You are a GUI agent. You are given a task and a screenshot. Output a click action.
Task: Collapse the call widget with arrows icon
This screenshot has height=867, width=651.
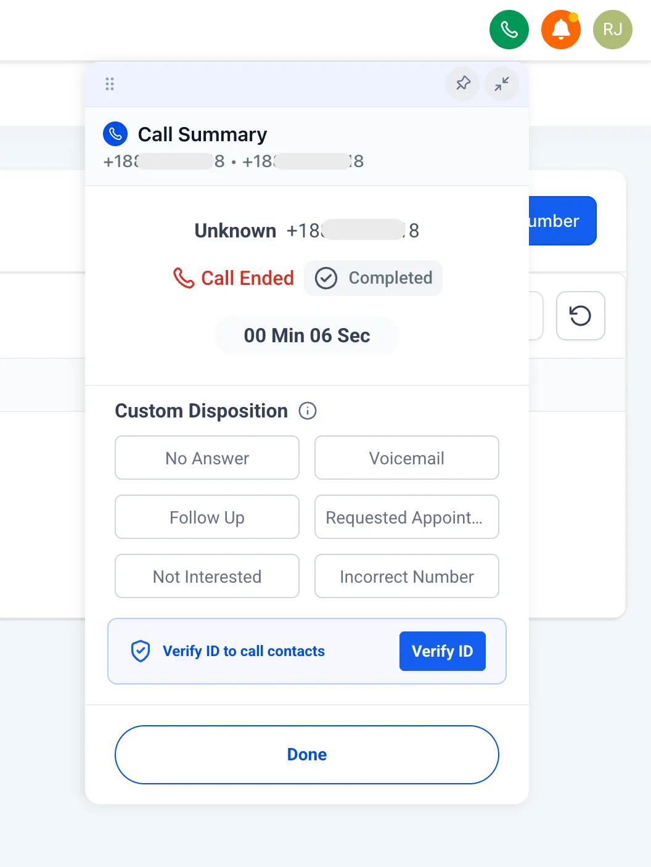pyautogui.click(x=502, y=83)
